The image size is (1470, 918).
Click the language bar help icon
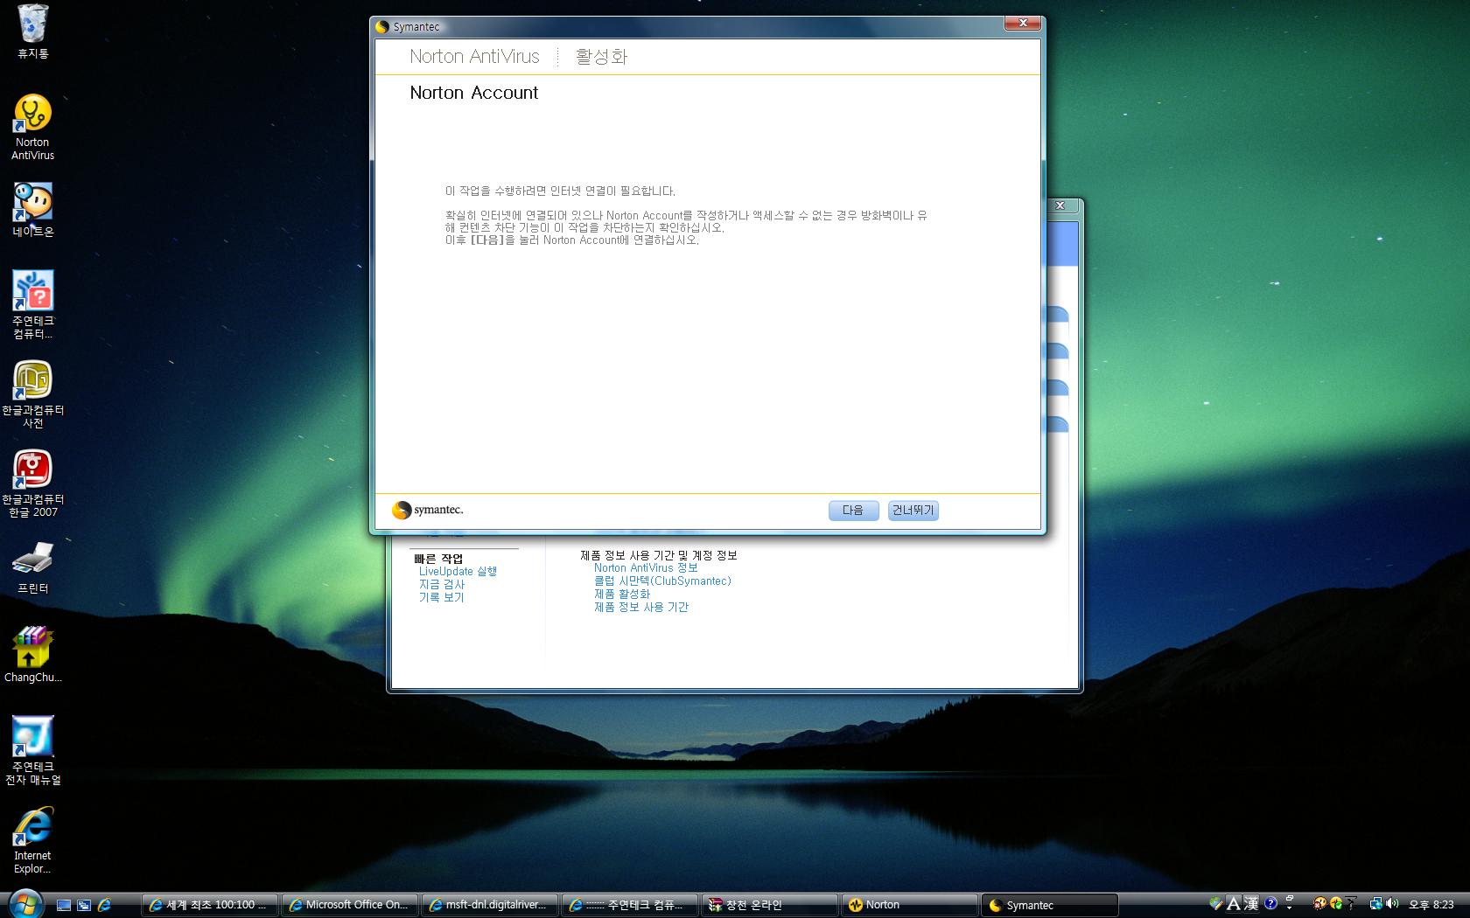[1270, 904]
